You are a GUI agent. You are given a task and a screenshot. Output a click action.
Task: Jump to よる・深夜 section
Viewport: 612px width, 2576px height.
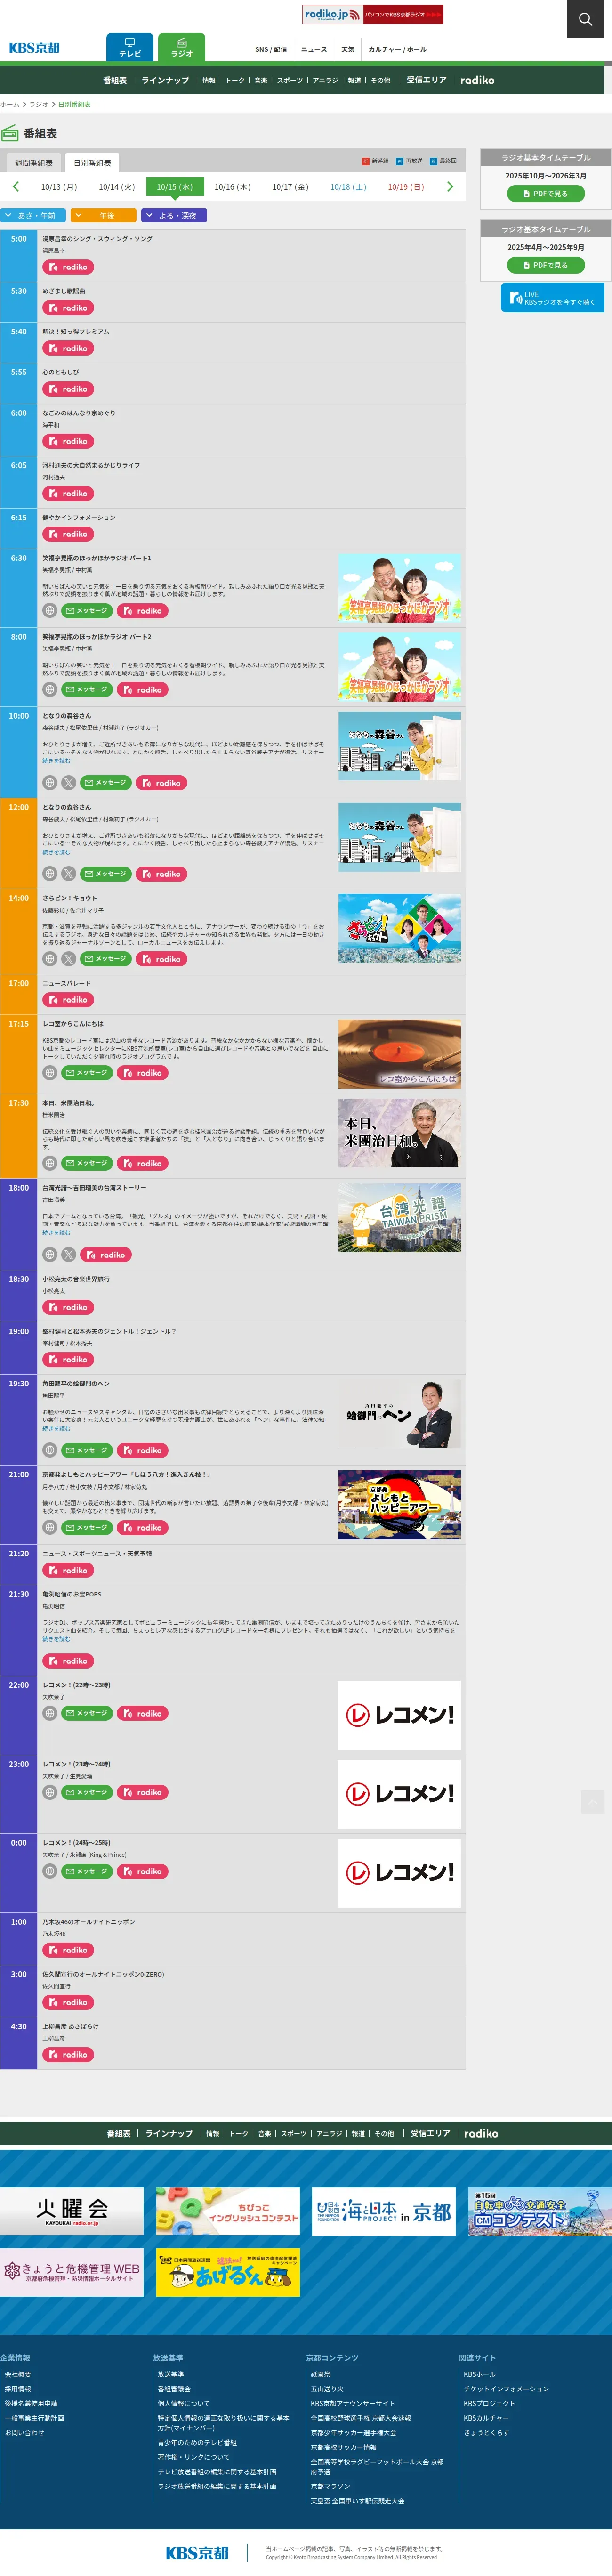tap(174, 215)
